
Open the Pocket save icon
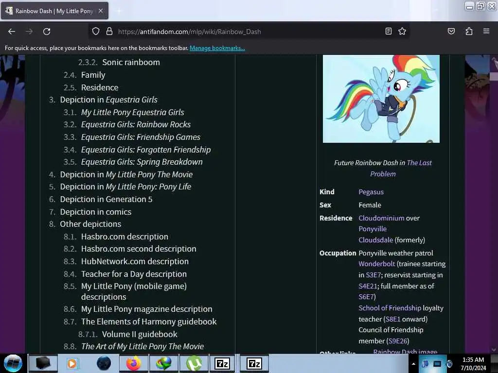coord(451,31)
